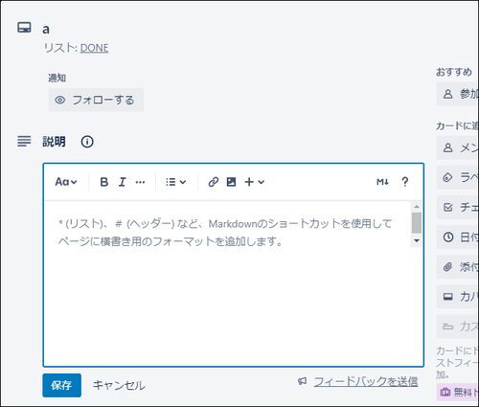Viewport: 479px width, 407px height.
Task: Click inside the description text area
Action: (227, 283)
